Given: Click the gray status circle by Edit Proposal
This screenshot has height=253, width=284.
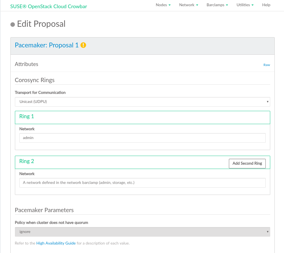Looking at the screenshot, I should (13, 24).
